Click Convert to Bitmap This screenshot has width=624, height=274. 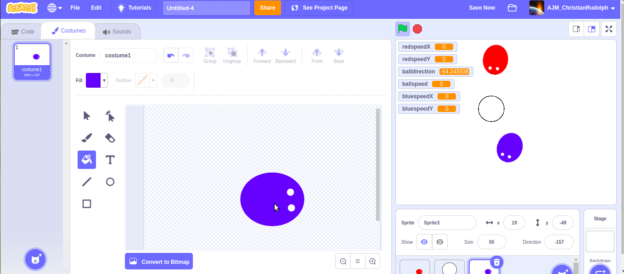(x=158, y=261)
